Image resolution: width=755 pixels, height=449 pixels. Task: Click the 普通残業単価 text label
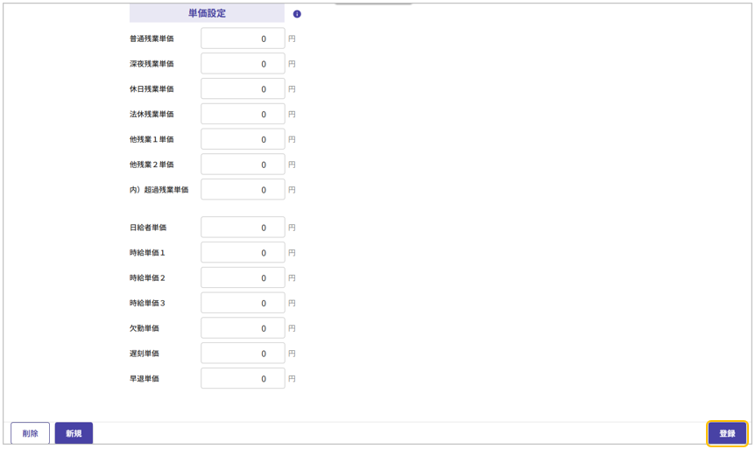click(152, 39)
